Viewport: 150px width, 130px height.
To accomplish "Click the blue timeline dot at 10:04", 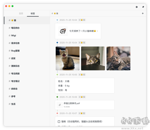I will pyautogui.click(x=57, y=42).
